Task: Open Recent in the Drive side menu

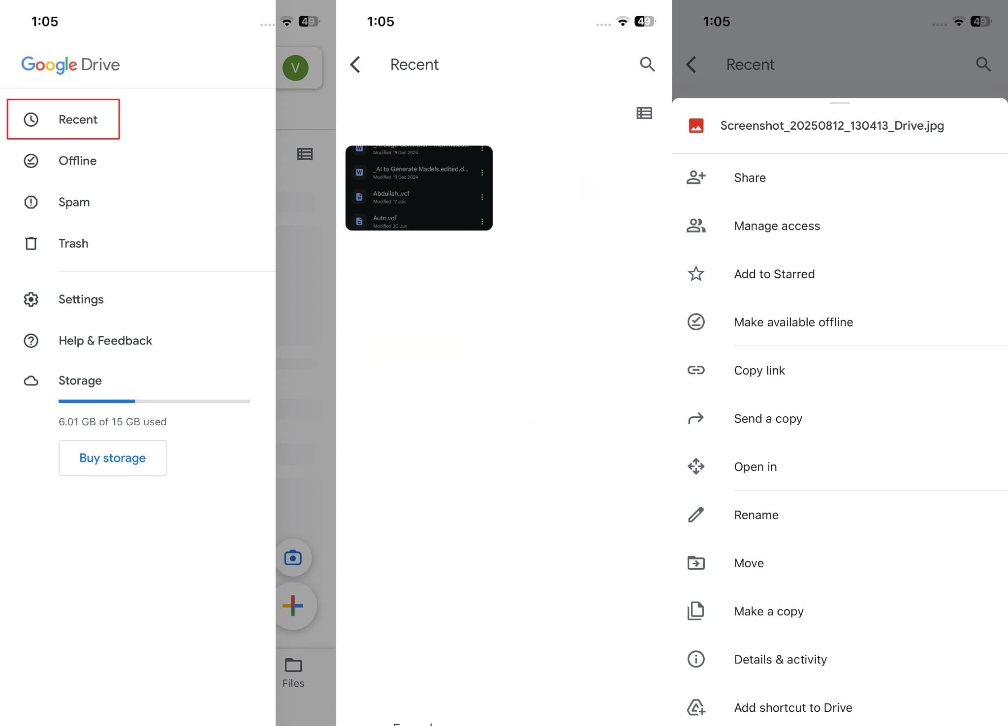Action: 63,119
